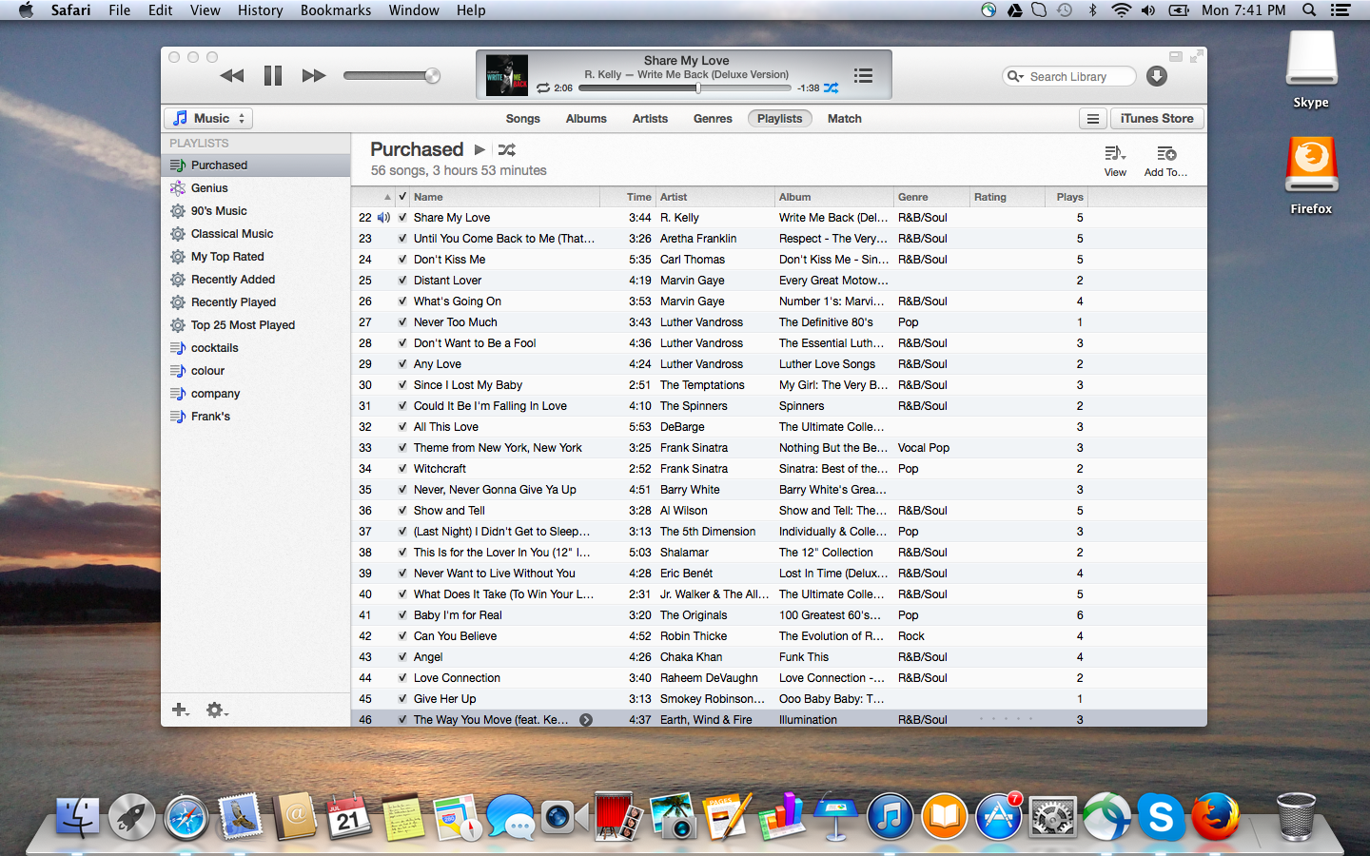Select the Recently Played playlist
Image resolution: width=1370 pixels, height=856 pixels.
[233, 302]
